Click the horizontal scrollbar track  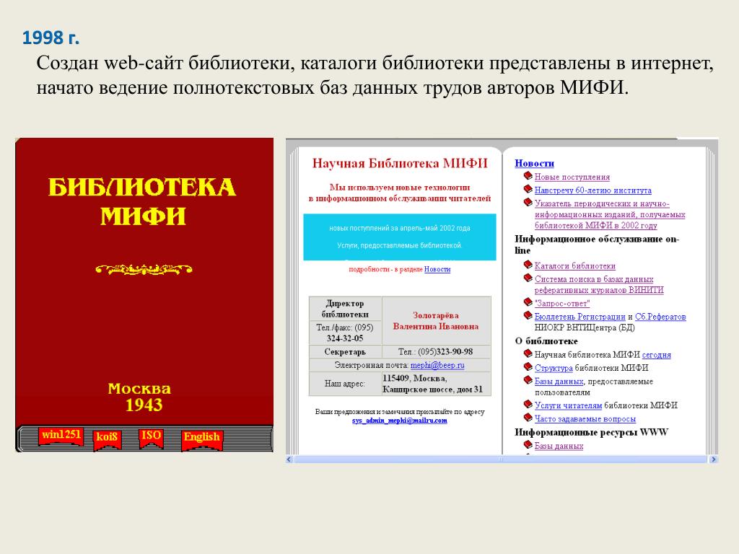tap(502, 459)
